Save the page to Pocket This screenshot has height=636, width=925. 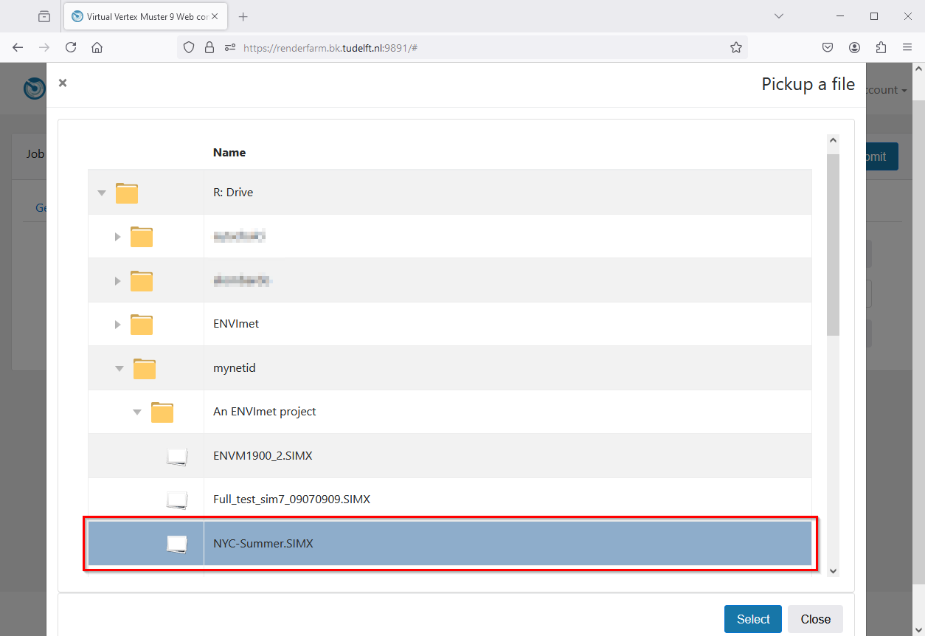[x=828, y=46]
